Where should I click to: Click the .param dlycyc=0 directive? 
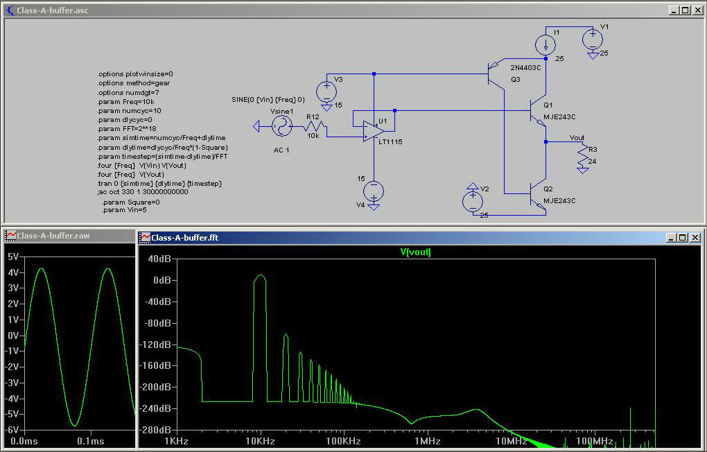[x=125, y=119]
